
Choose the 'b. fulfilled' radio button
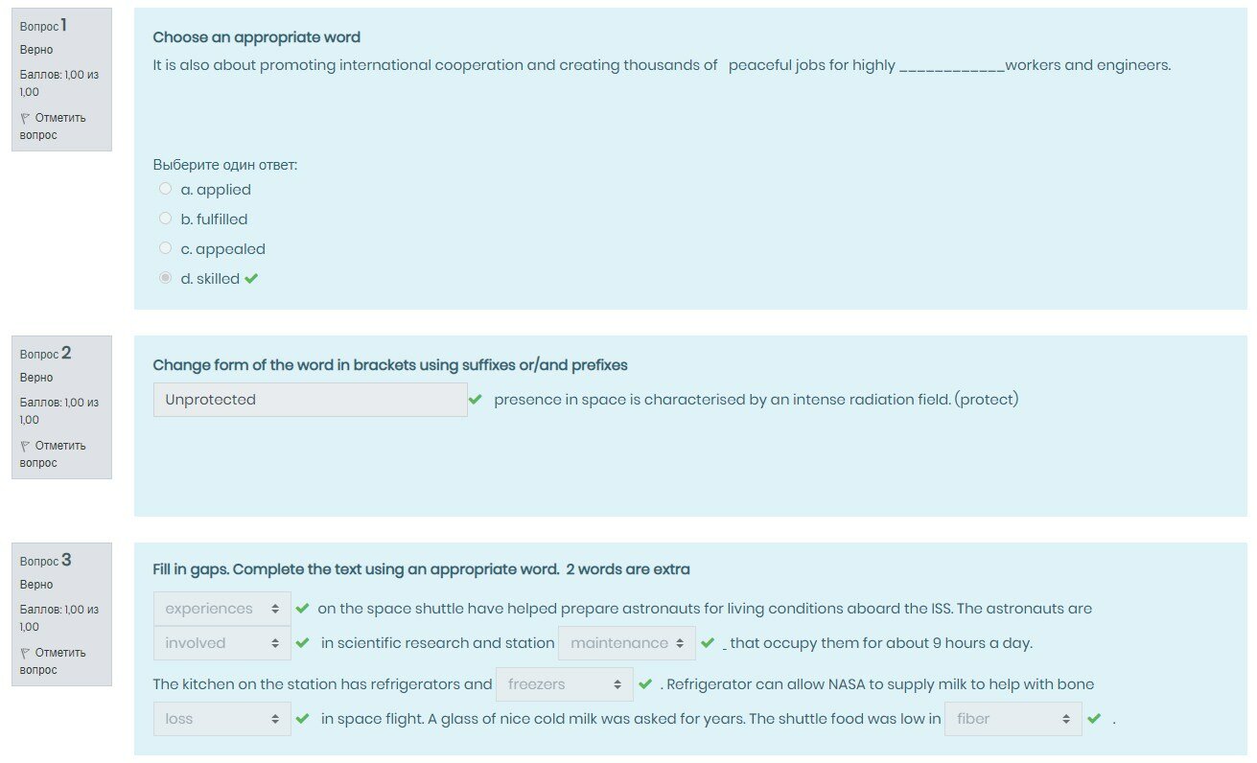166,219
